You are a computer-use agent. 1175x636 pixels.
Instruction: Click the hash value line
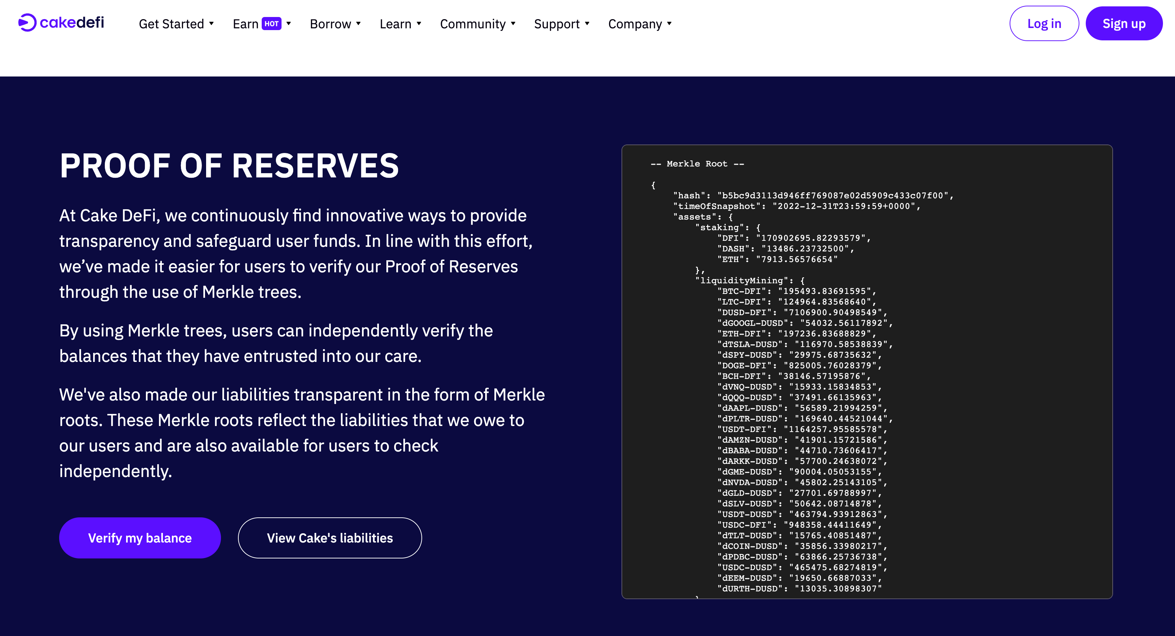(x=813, y=196)
